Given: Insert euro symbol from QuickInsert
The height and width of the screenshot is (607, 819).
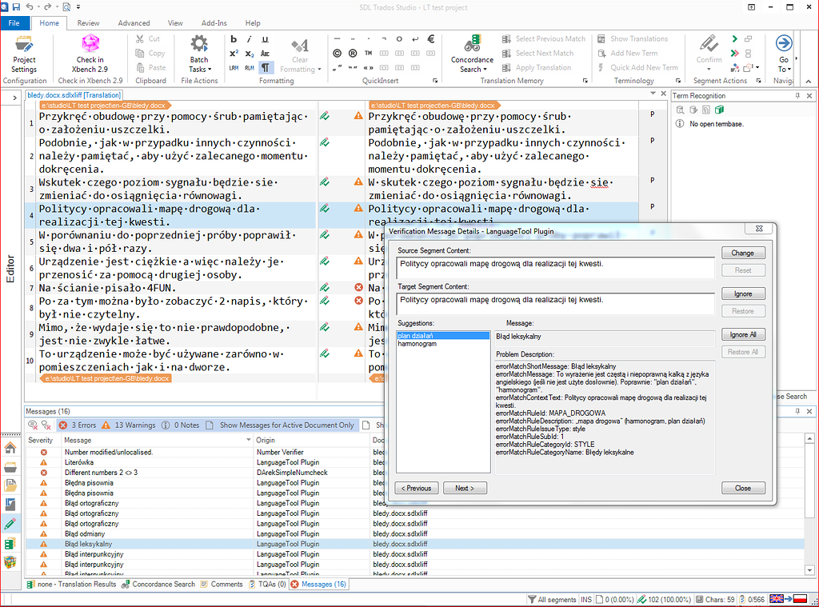Looking at the screenshot, I should (x=431, y=38).
